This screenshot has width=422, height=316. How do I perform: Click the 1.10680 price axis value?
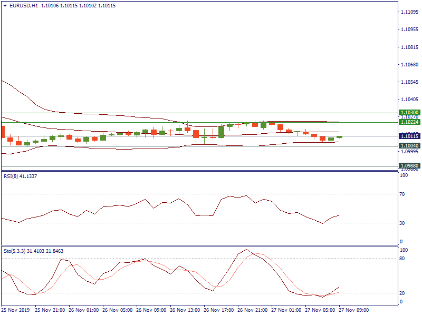tap(409, 65)
